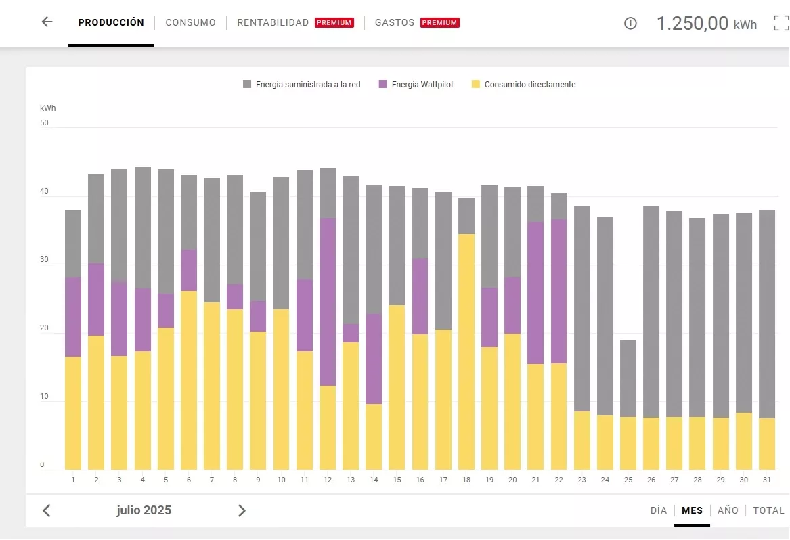Switch to Día view
790x540 pixels.
point(658,510)
